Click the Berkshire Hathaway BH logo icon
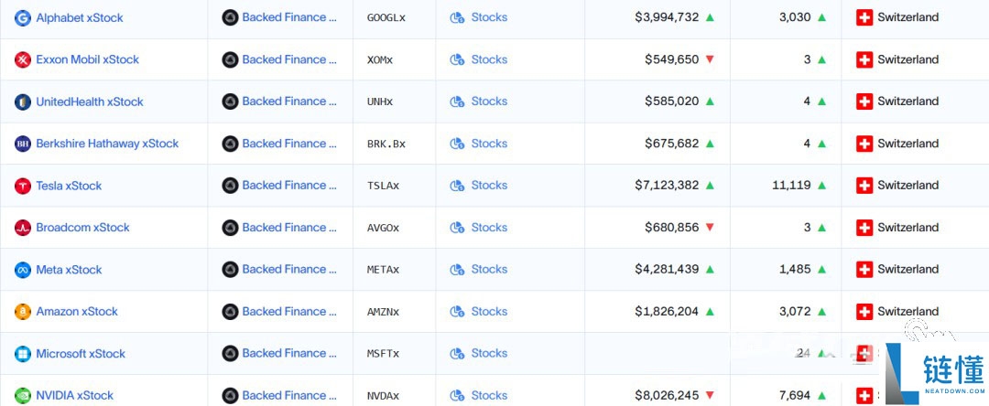 pos(23,144)
